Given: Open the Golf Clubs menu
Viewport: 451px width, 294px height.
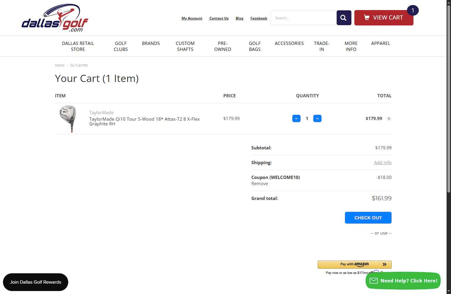Looking at the screenshot, I should [121, 46].
